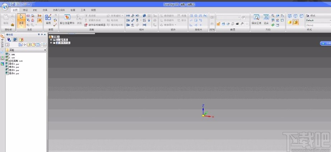Click the folder icon in parts library top row
This screenshot has height=152, width=331.
click(x=21, y=39)
